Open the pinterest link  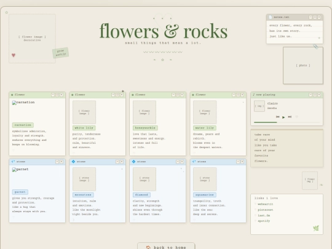coord(266,210)
